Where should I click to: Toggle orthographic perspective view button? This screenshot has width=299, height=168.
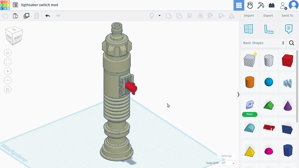click(x=8, y=89)
